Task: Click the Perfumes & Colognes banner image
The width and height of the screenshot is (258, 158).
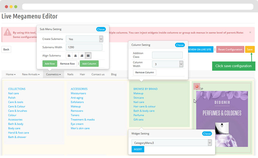Action: (x=222, y=119)
